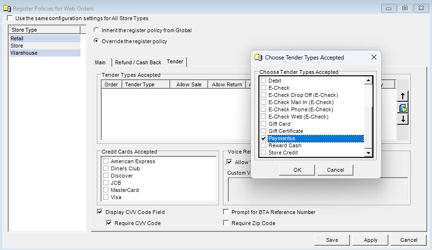Toggle Require CVV Code
Image resolution: width=432 pixels, height=250 pixels.
109,223
